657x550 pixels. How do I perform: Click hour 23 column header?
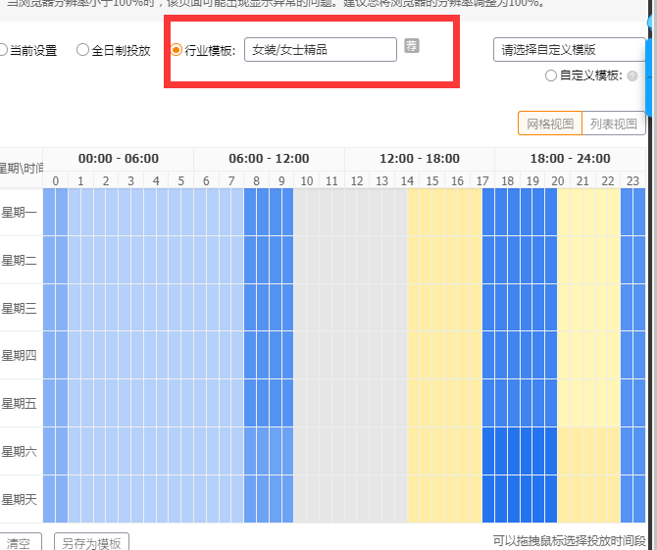632,180
